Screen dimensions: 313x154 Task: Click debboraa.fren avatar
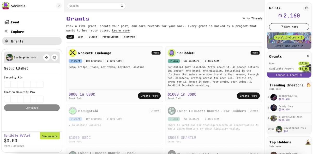[x=274, y=97]
